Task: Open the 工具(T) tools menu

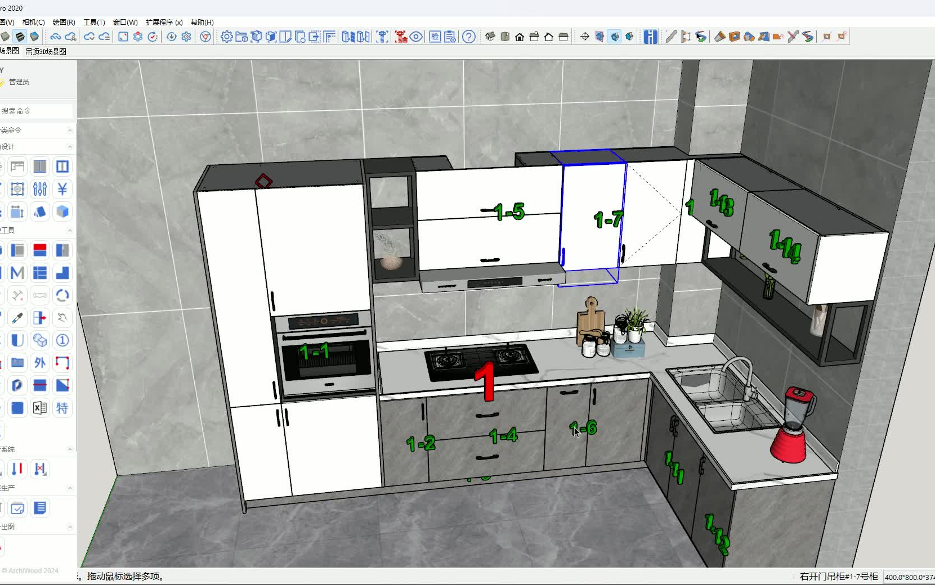Action: (x=94, y=22)
